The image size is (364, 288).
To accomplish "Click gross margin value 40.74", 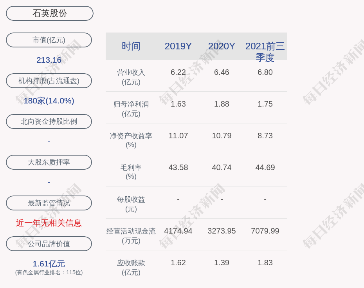I will 222,167.
